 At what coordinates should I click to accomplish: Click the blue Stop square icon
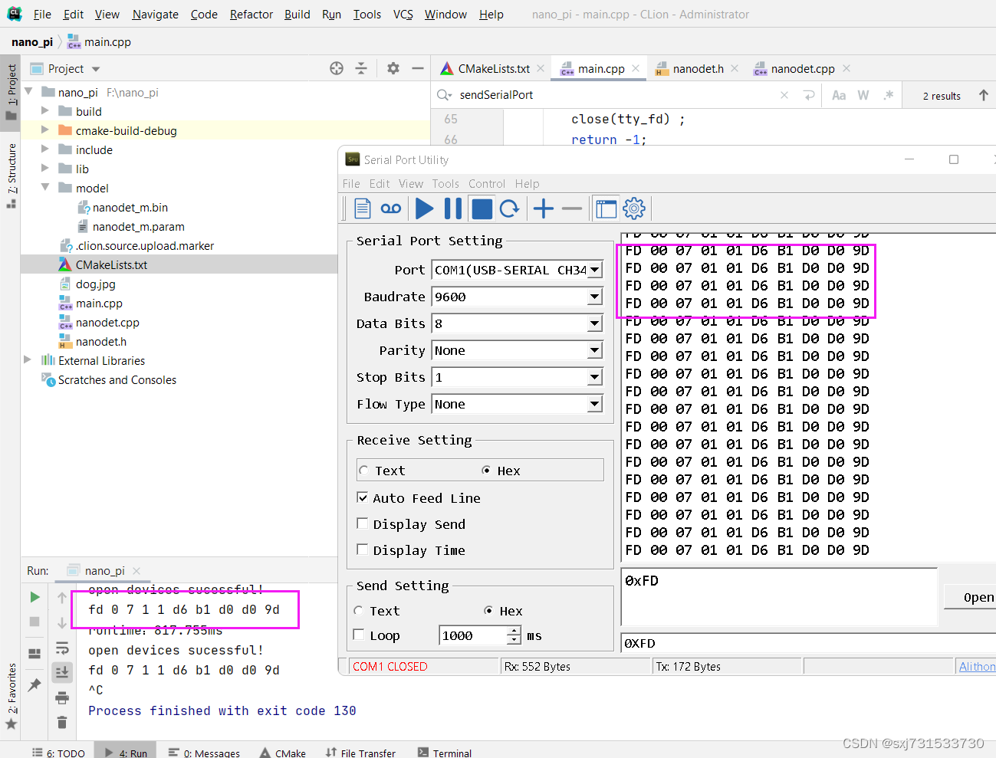482,208
